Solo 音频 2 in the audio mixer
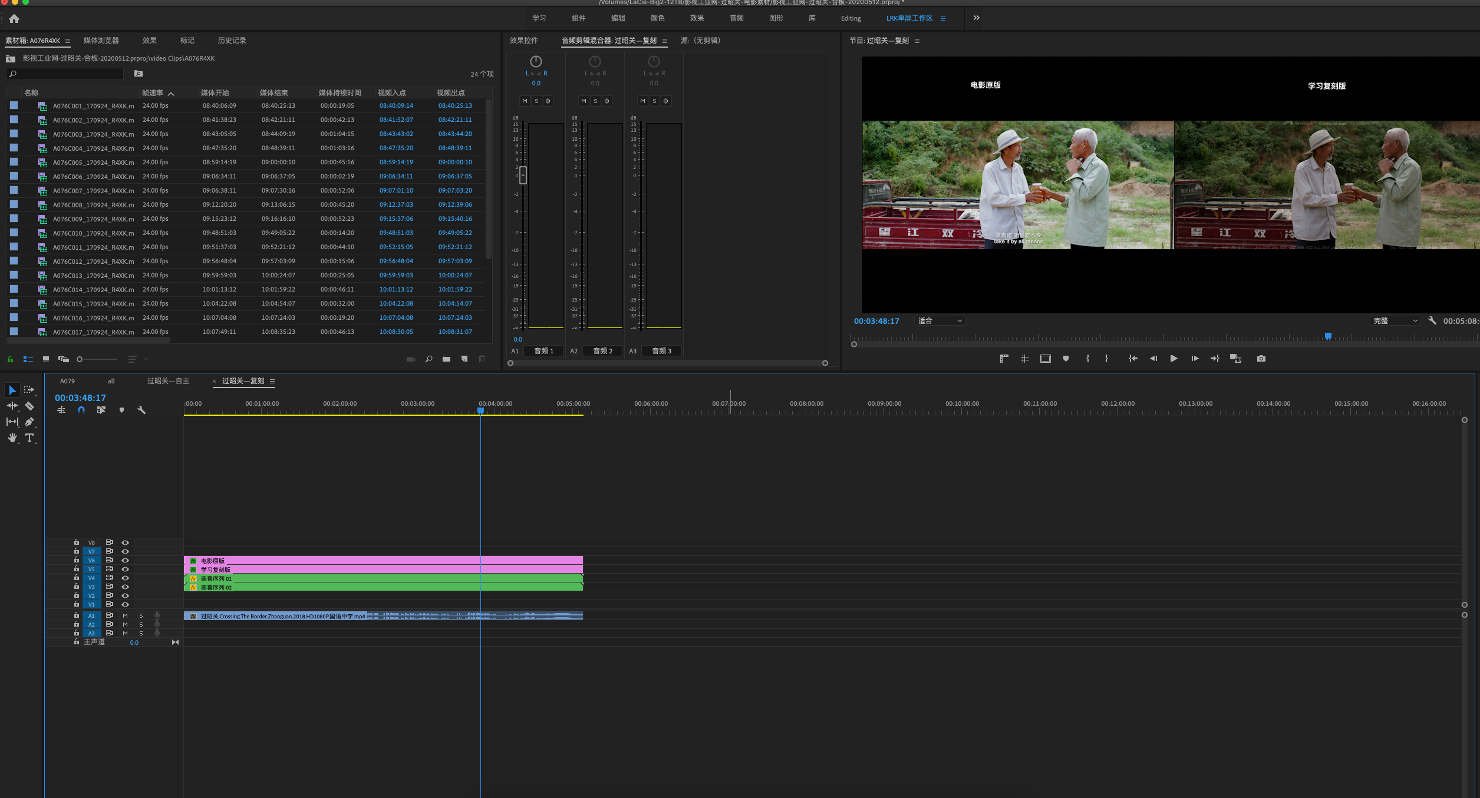The width and height of the screenshot is (1480, 798). tap(595, 101)
